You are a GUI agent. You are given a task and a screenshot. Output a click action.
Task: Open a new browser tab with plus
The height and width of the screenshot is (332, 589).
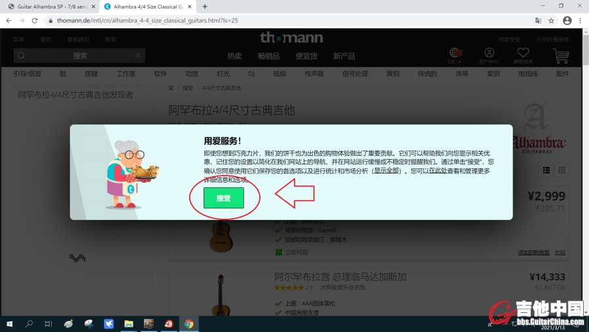[x=205, y=7]
